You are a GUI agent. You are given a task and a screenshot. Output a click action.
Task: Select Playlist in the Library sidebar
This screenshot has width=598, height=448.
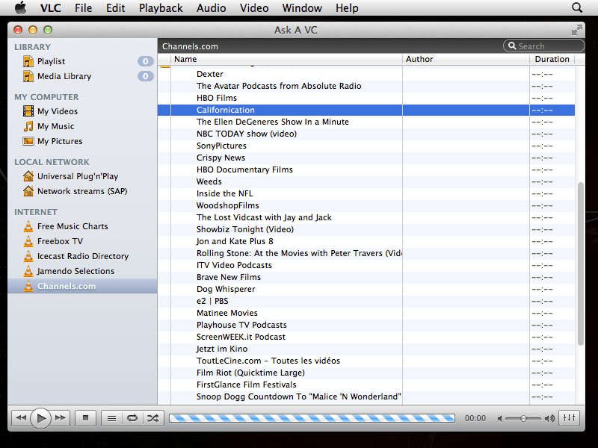(x=82, y=61)
